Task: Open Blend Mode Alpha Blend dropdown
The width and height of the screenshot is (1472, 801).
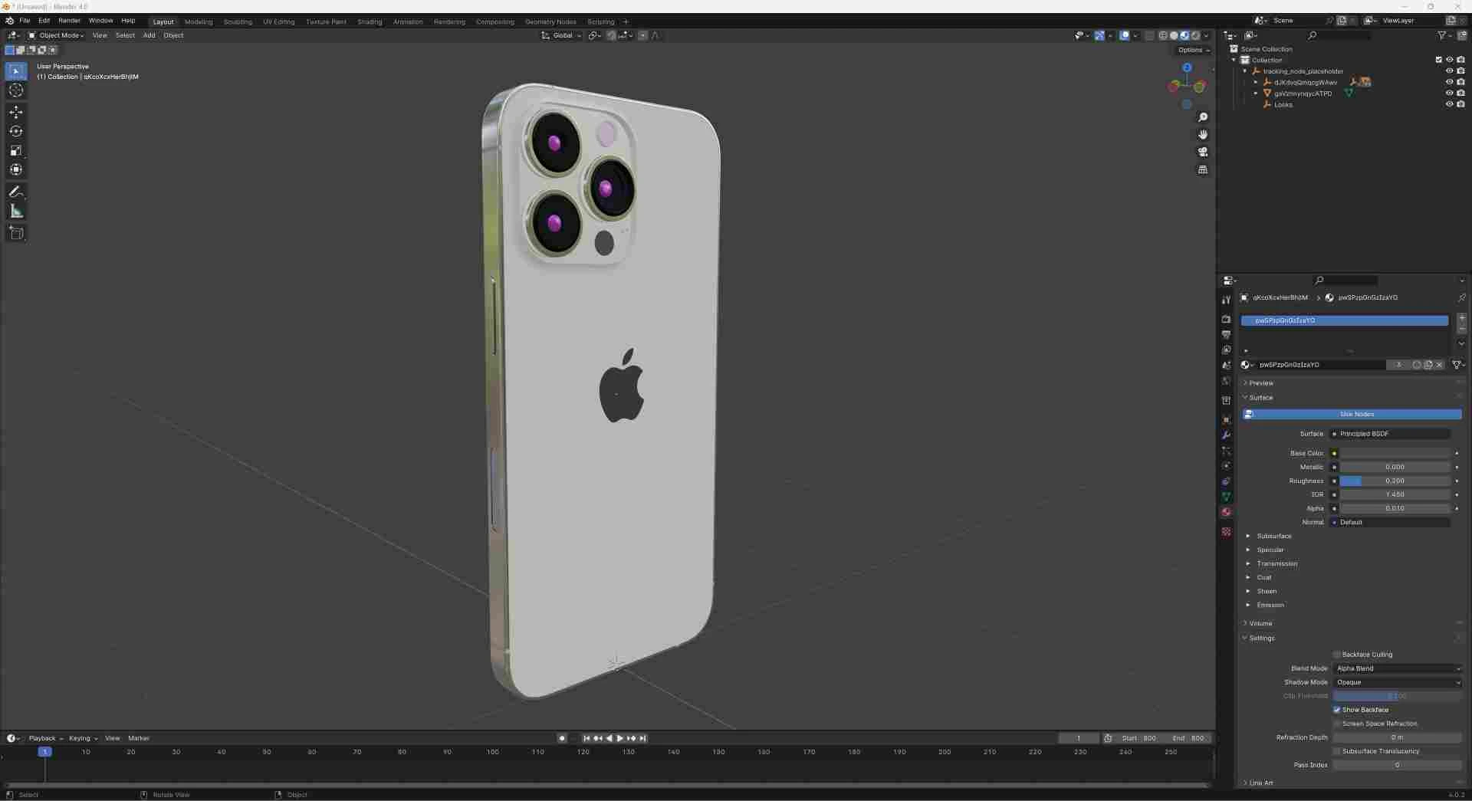Action: (x=1397, y=668)
